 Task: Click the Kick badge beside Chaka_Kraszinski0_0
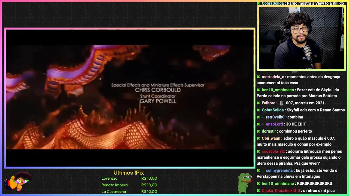tap(258, 191)
